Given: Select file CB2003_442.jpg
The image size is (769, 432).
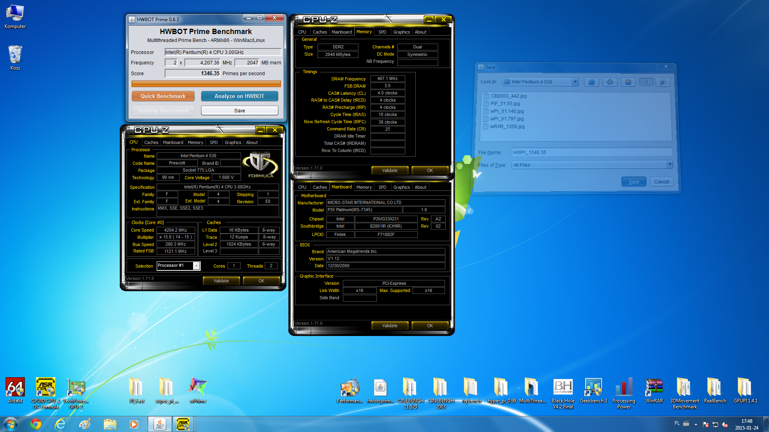Looking at the screenshot, I should (505, 96).
